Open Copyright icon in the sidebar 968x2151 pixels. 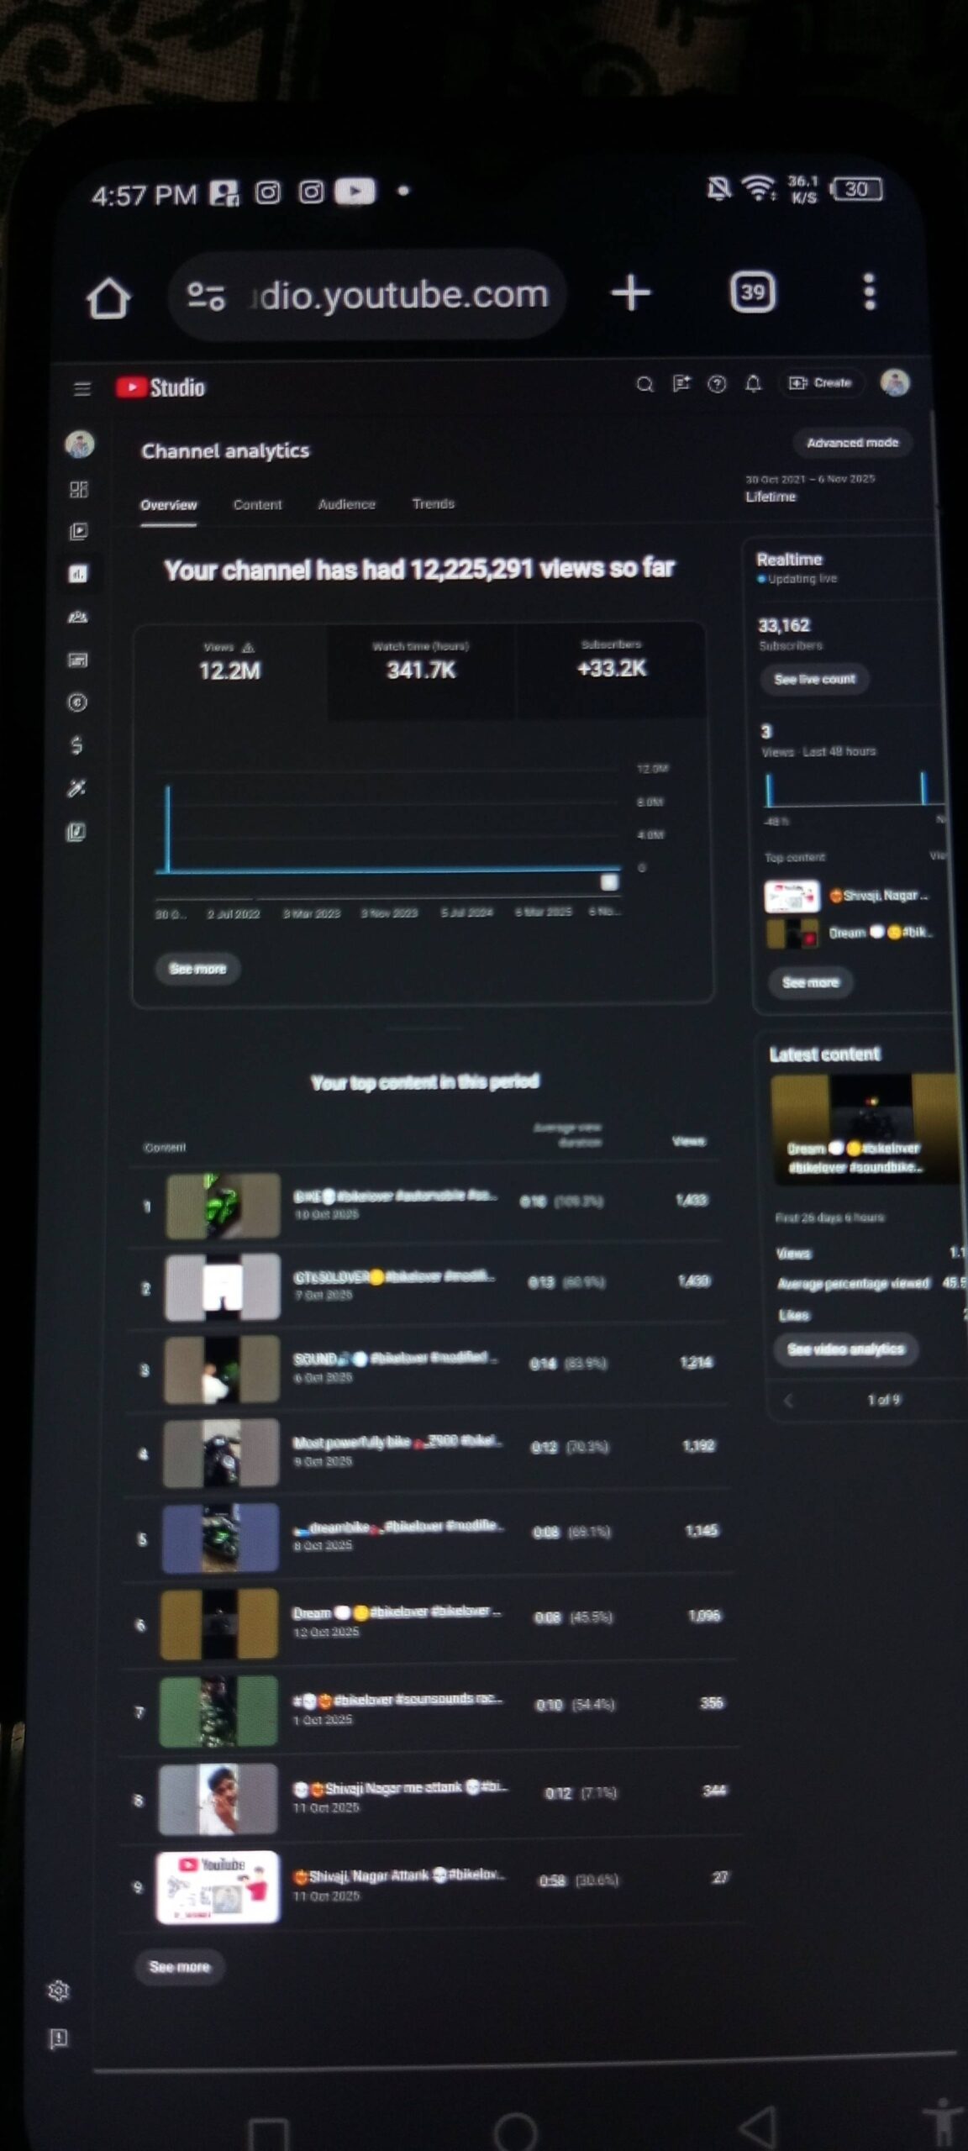[x=77, y=702]
